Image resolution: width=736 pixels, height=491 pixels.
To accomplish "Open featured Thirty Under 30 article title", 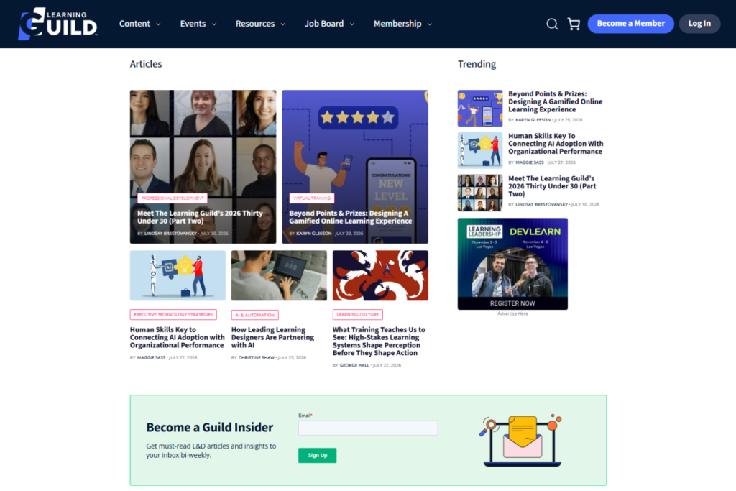I will coord(200,217).
